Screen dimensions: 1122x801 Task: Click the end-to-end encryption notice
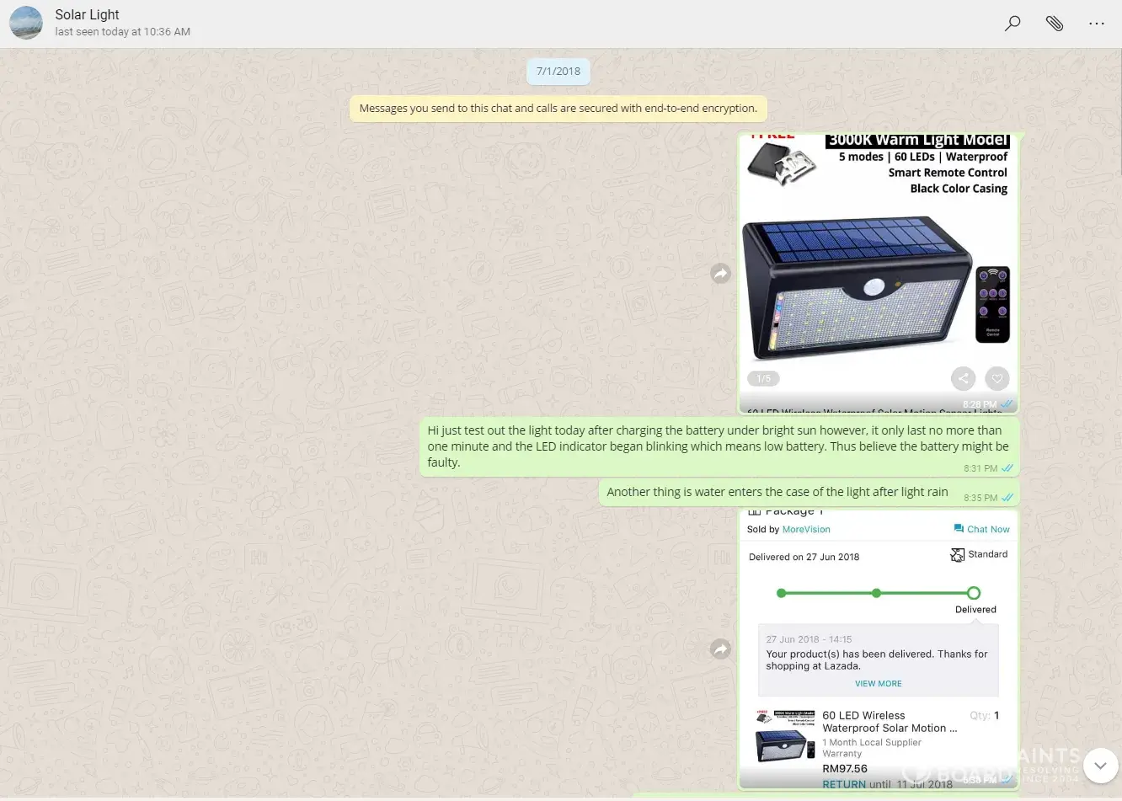[558, 109]
